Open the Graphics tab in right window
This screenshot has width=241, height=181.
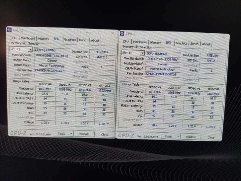click(181, 43)
